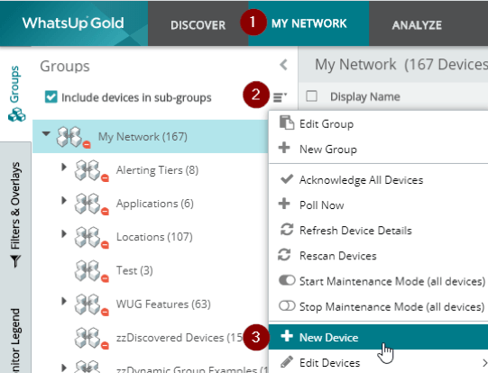Select Locations (107) group
Screen dimensions: 488x373
pyautogui.click(x=154, y=237)
